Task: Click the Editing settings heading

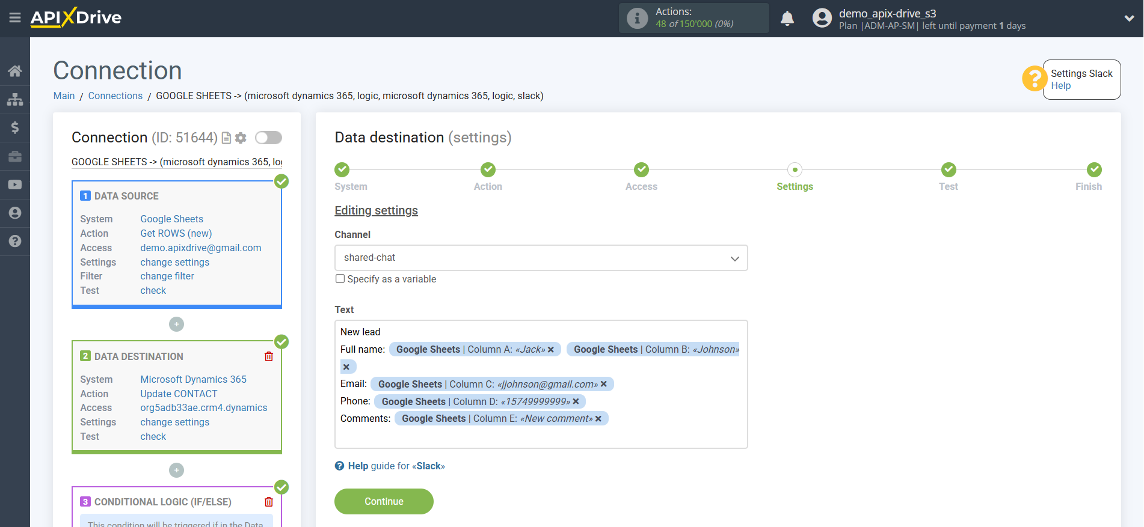Action: [376, 211]
